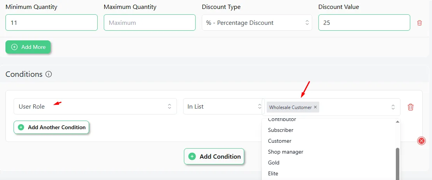Image resolution: width=432 pixels, height=180 pixels.
Task: Open Conditions info tooltip icon
Action: click(x=49, y=74)
